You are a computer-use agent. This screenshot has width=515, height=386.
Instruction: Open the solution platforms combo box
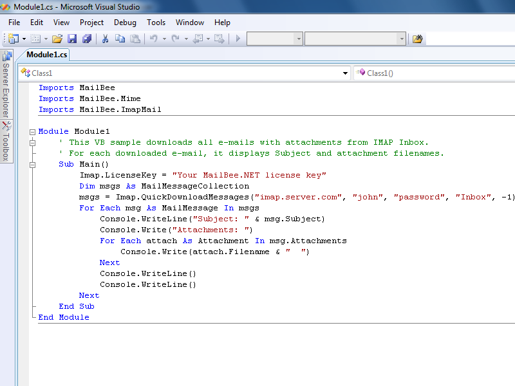coord(355,39)
